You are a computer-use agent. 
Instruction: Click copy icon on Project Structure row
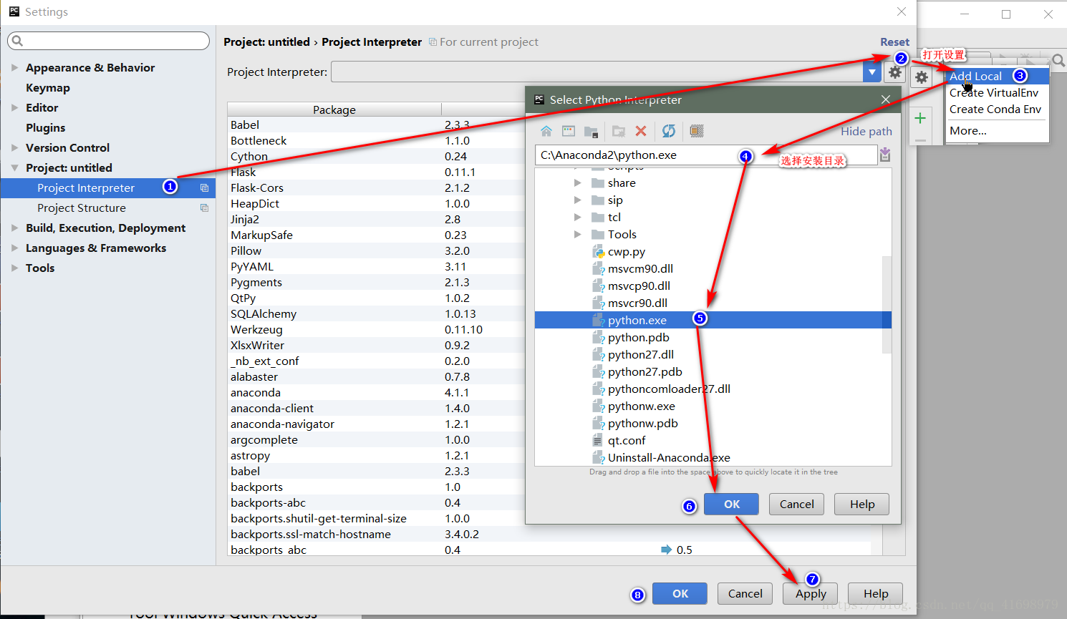point(204,208)
